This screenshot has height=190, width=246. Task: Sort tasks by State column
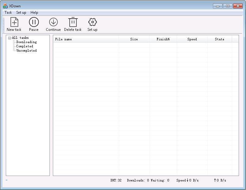coord(219,39)
